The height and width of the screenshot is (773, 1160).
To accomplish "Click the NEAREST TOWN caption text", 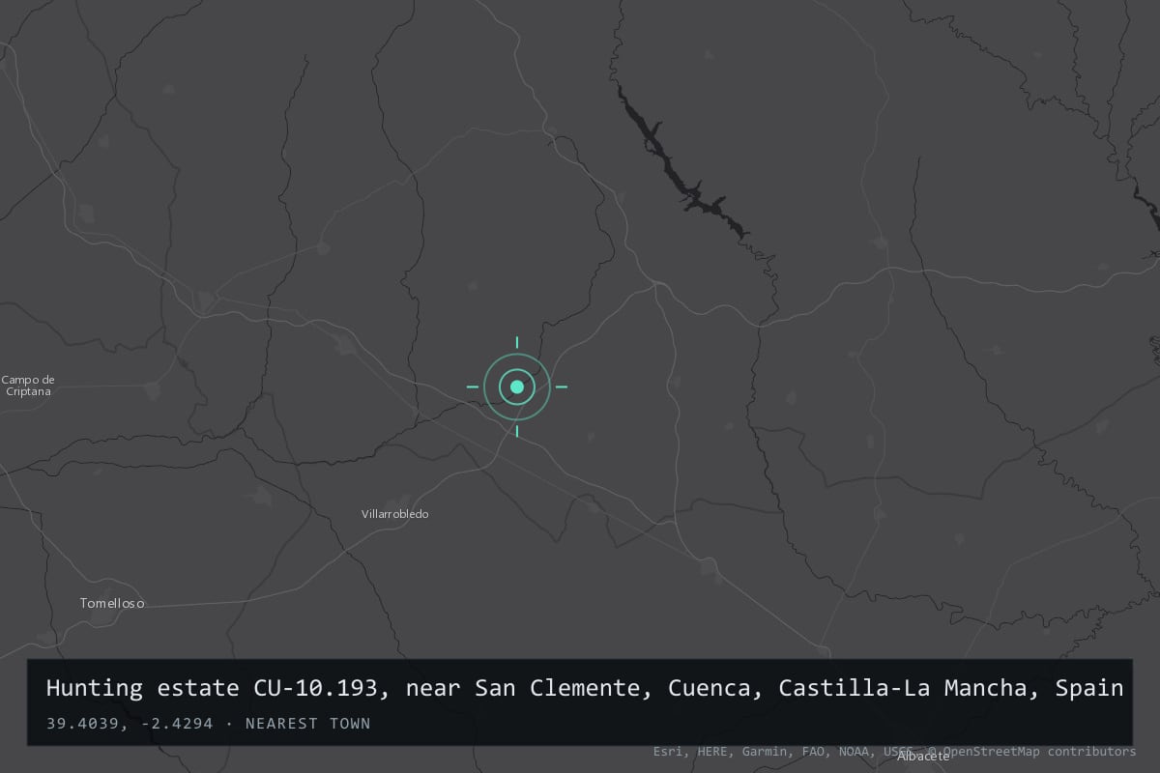I will click(x=307, y=724).
